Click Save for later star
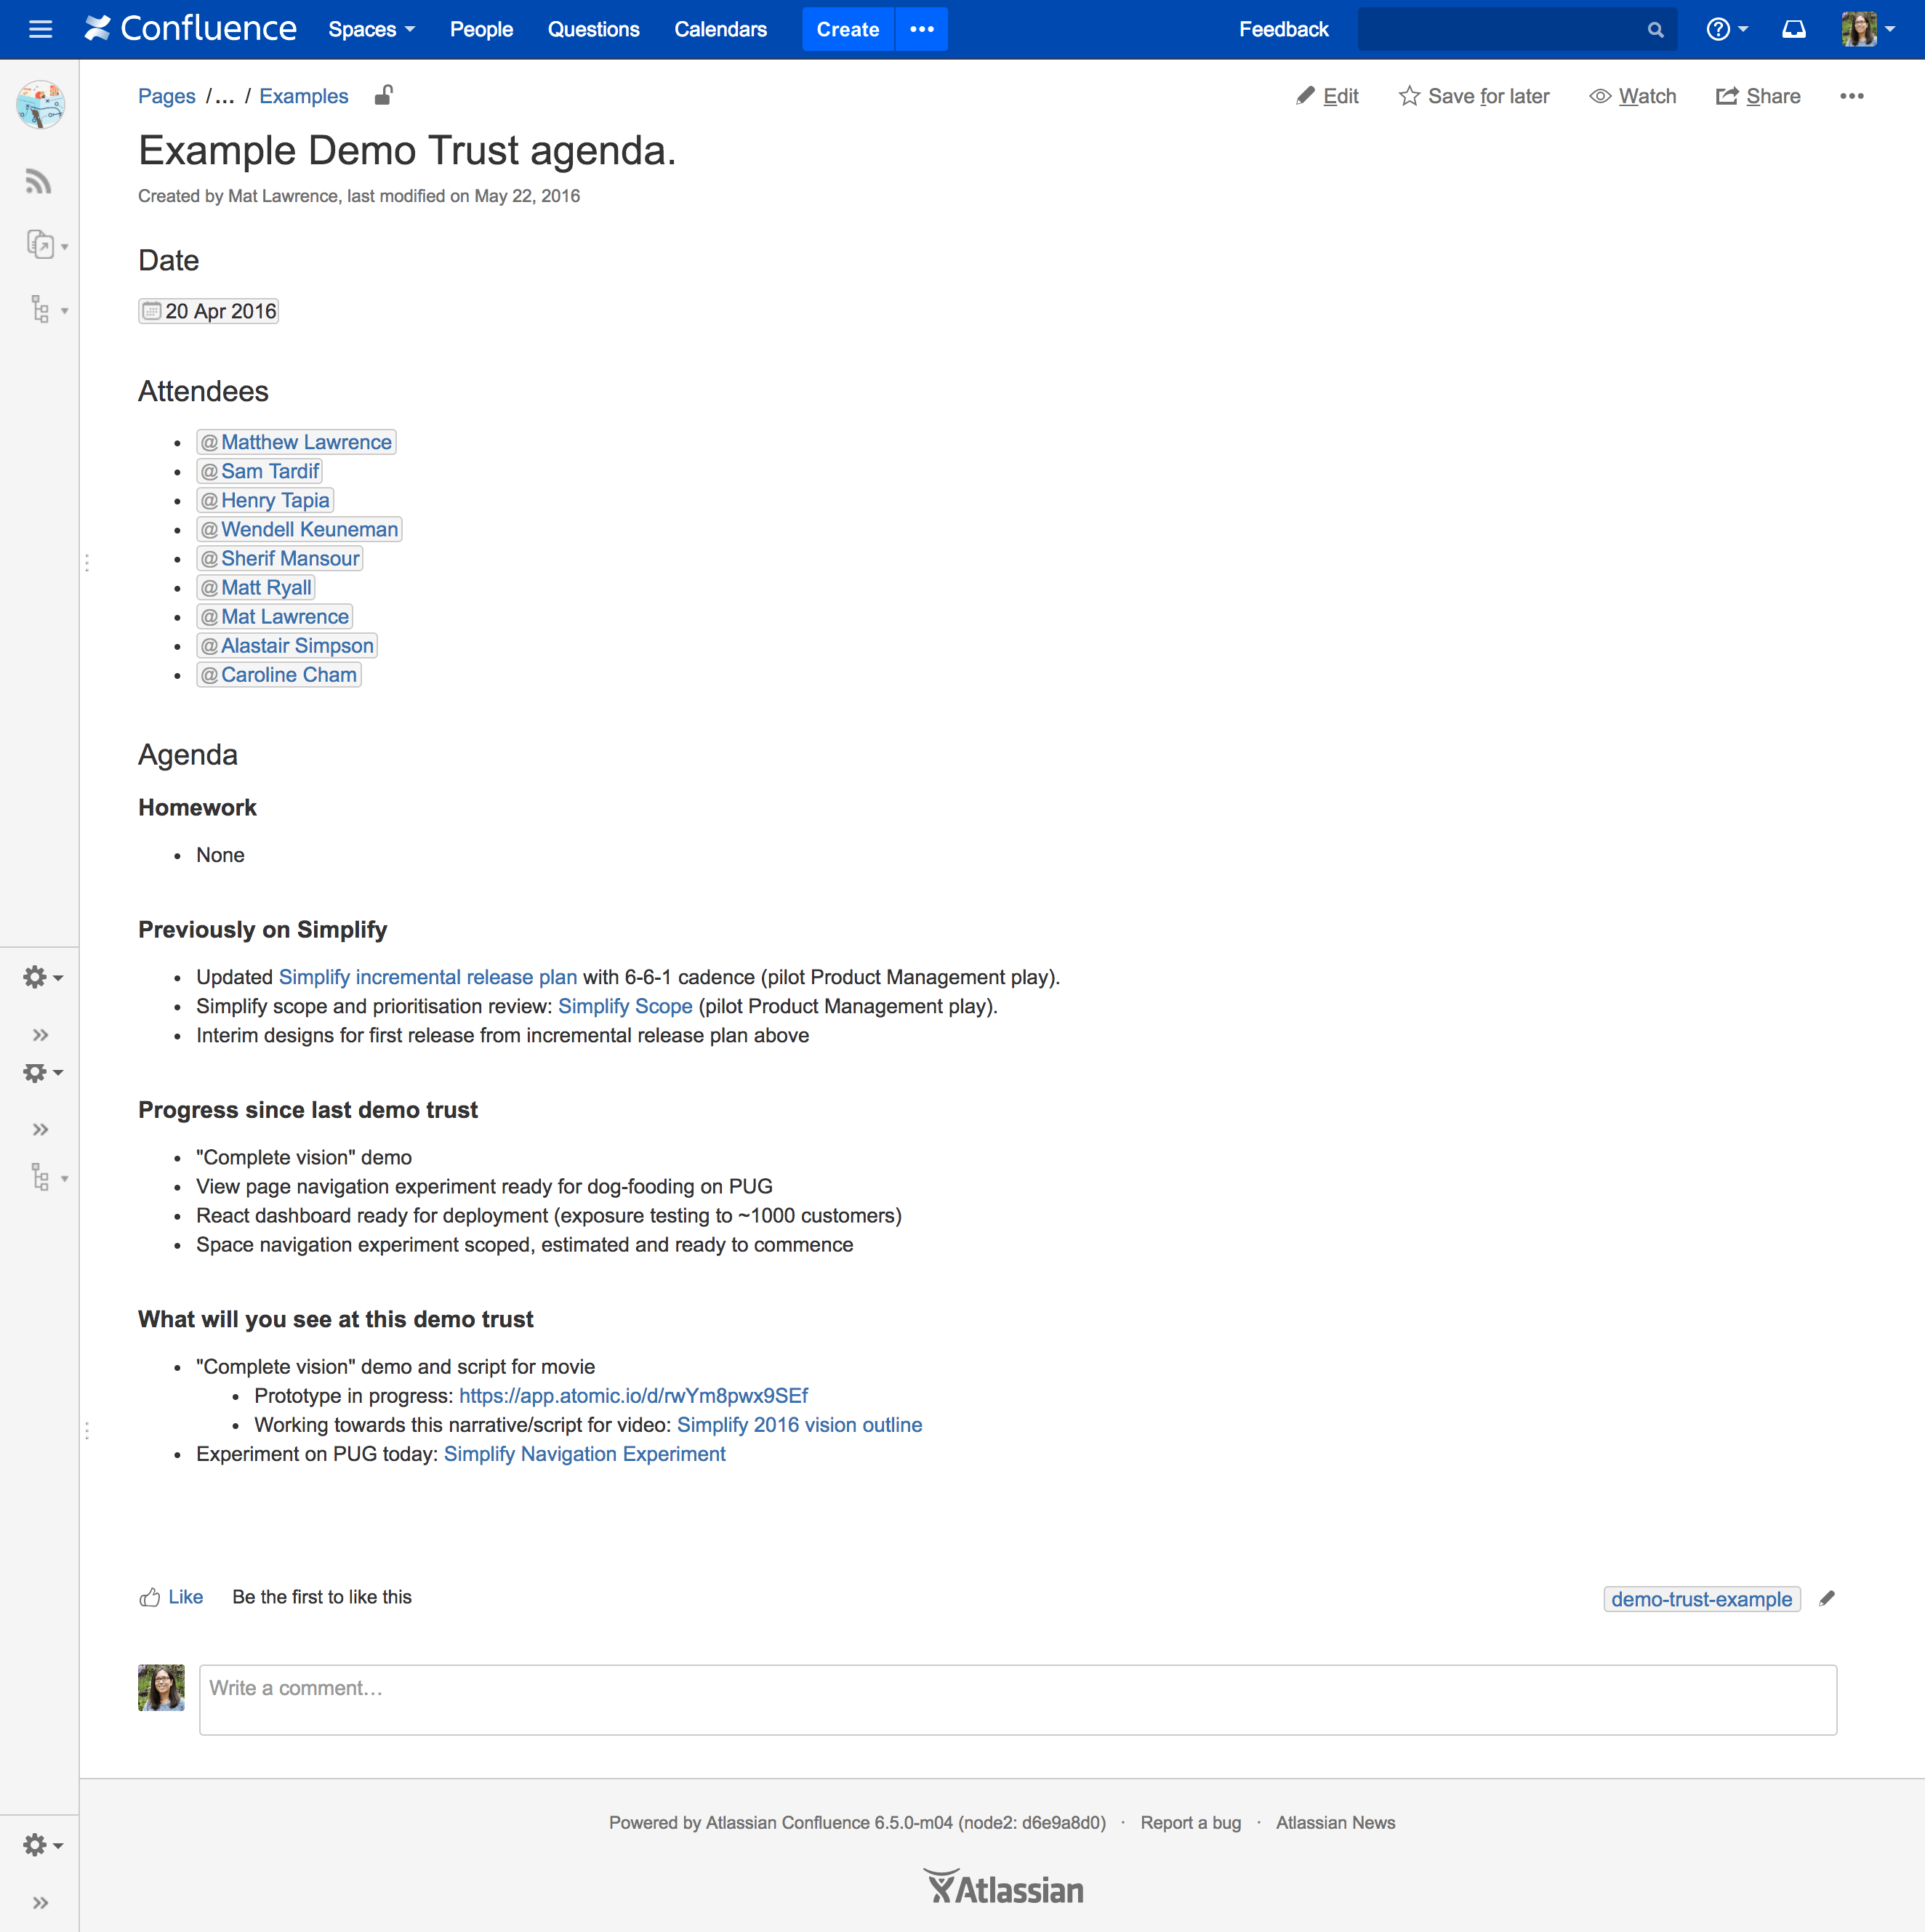The height and width of the screenshot is (1932, 1925). 1410,95
